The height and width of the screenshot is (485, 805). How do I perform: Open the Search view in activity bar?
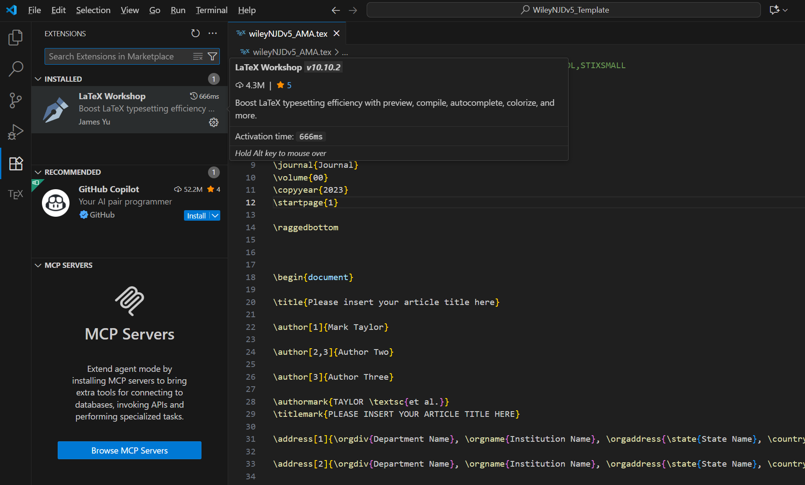pos(16,69)
